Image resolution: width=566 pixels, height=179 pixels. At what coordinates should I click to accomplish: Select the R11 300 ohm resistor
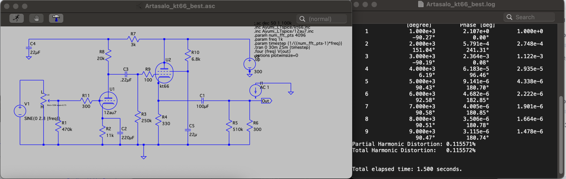click(86, 101)
